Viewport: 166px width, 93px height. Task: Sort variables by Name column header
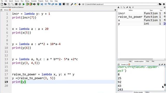130,10
